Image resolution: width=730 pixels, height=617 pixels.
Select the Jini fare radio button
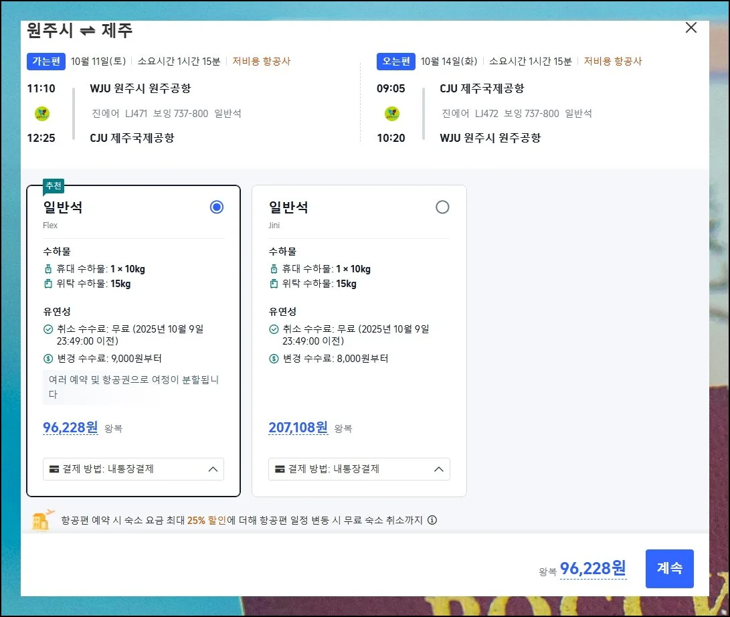point(442,207)
